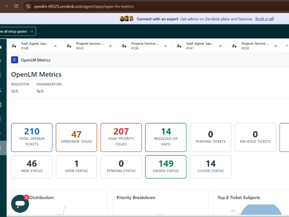The image size is (289, 217).
Task: Click the OpenLM Metrics app clipboard icon
Action: click(x=14, y=60)
